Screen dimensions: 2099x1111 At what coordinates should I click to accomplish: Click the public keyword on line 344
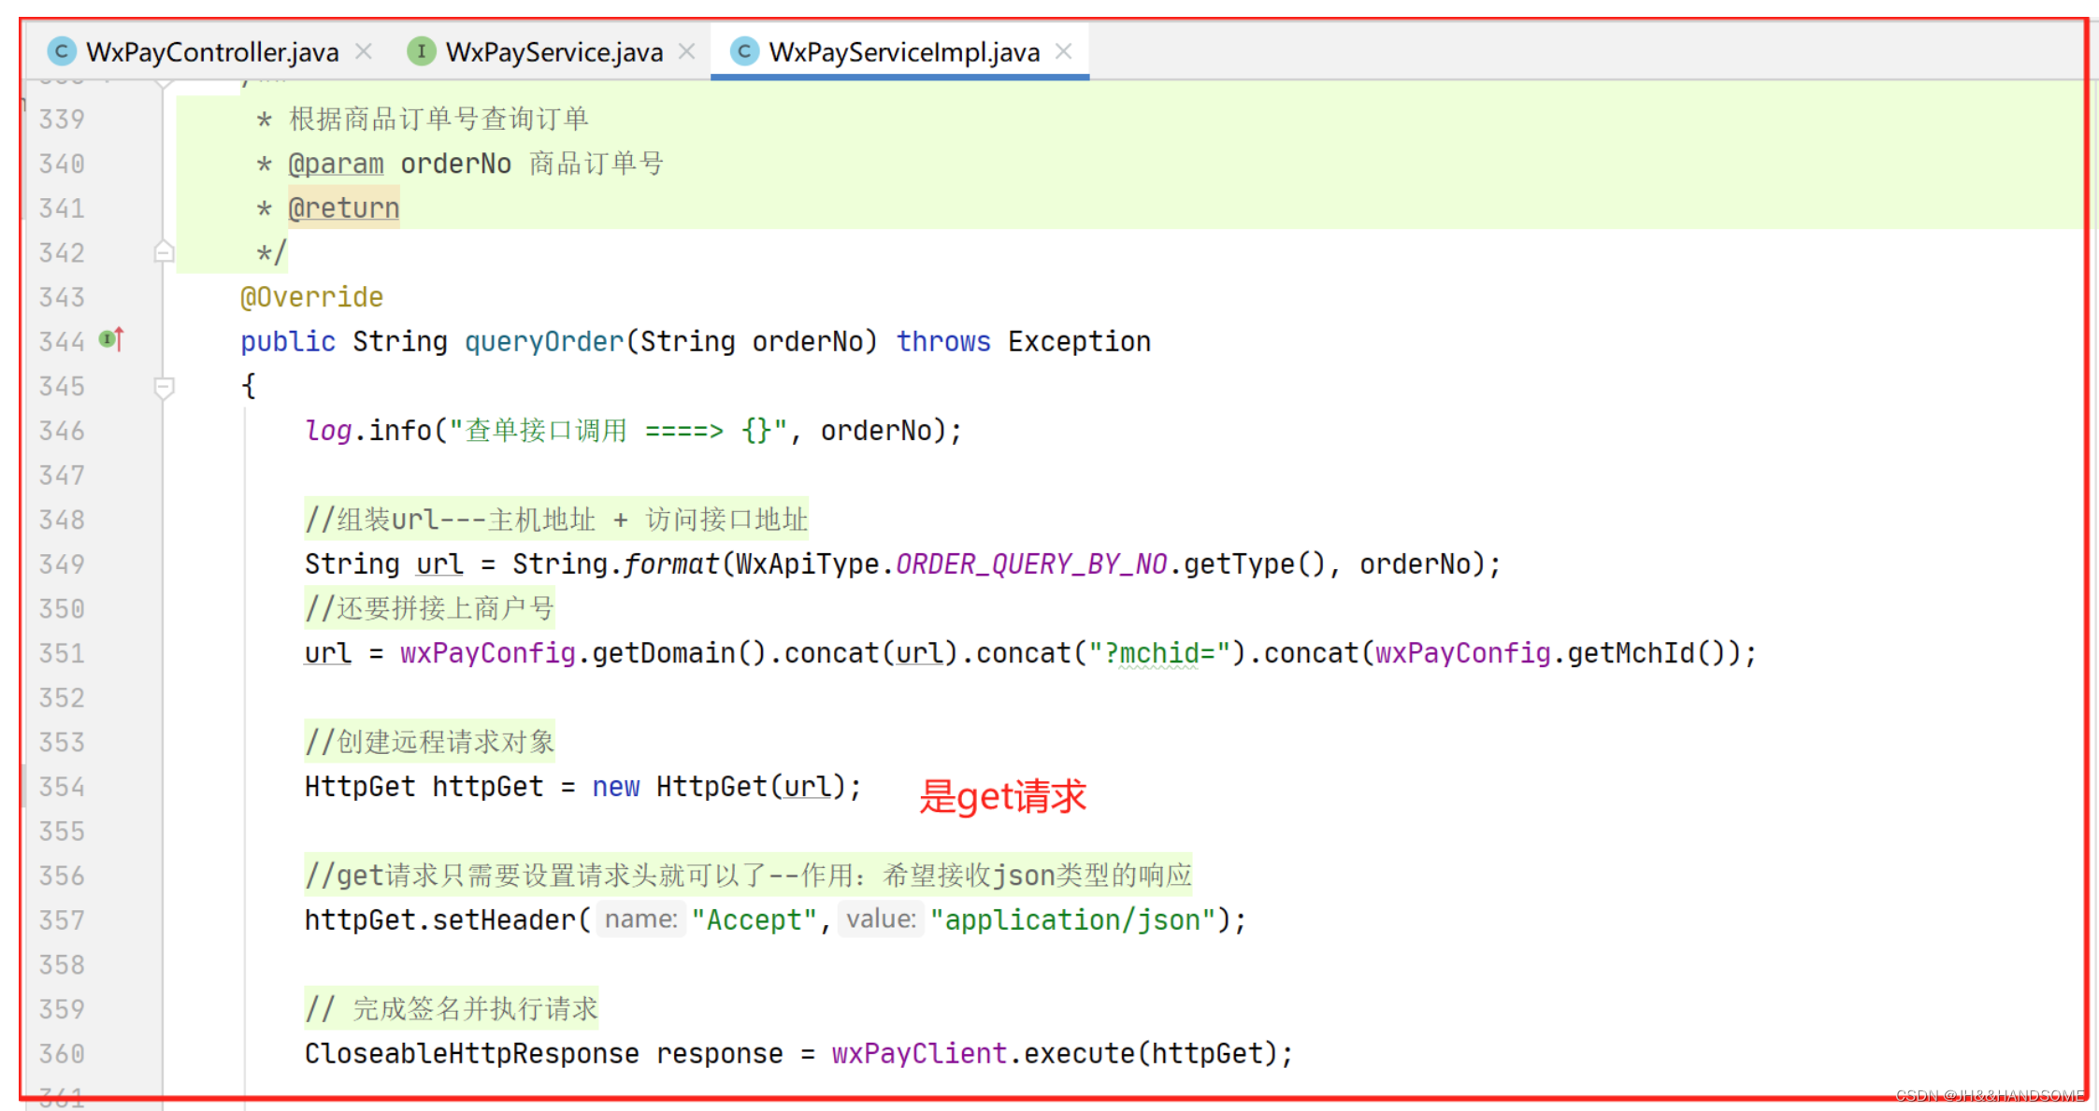pyautogui.click(x=288, y=342)
